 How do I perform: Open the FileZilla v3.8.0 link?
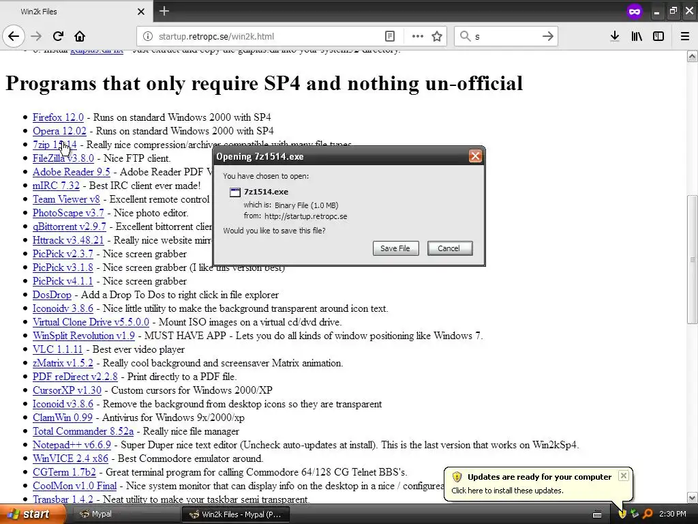coord(63,158)
